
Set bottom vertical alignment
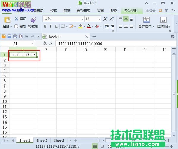131,20
